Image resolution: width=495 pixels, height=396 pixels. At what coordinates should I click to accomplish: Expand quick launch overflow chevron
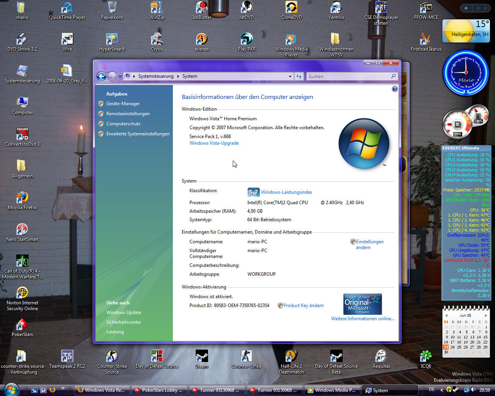63,388
